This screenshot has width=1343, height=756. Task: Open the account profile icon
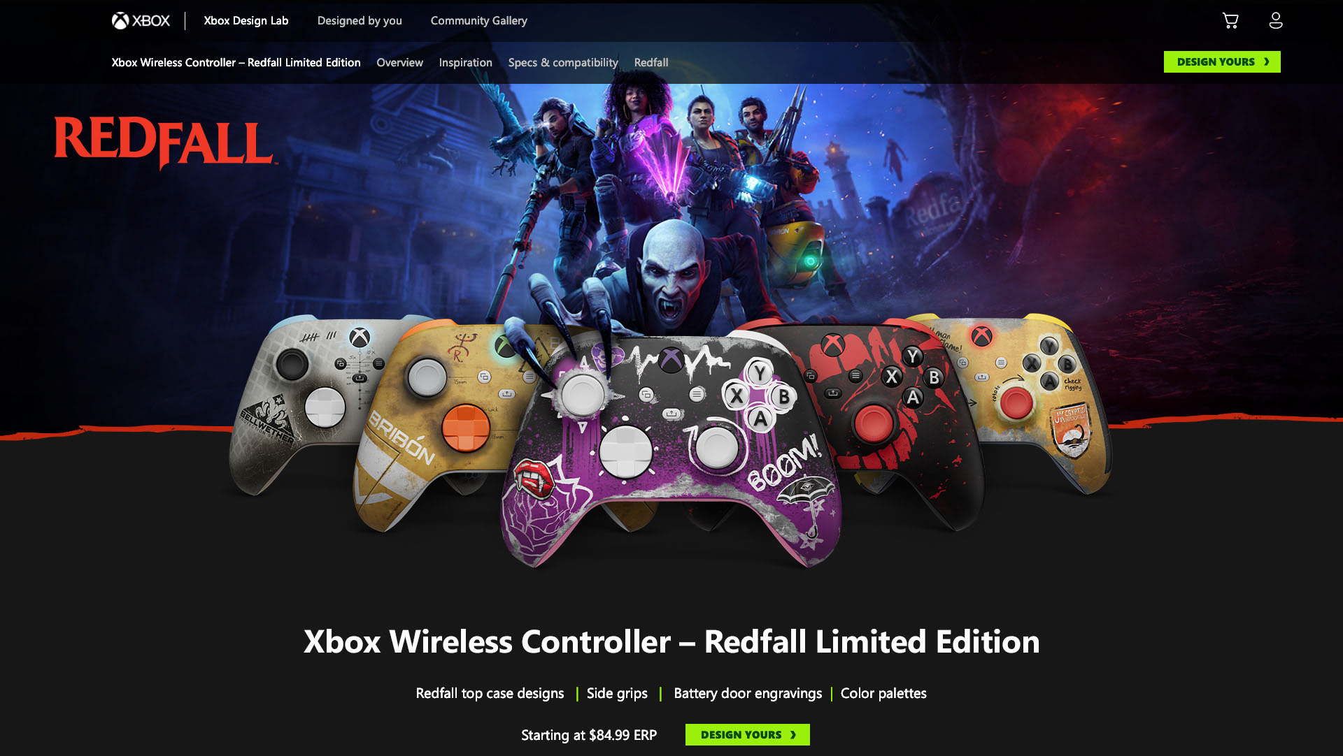[1276, 20]
